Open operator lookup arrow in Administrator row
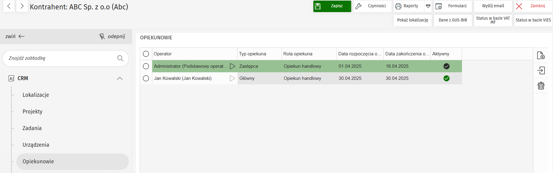Image resolution: width=553 pixels, height=173 pixels. [x=232, y=66]
